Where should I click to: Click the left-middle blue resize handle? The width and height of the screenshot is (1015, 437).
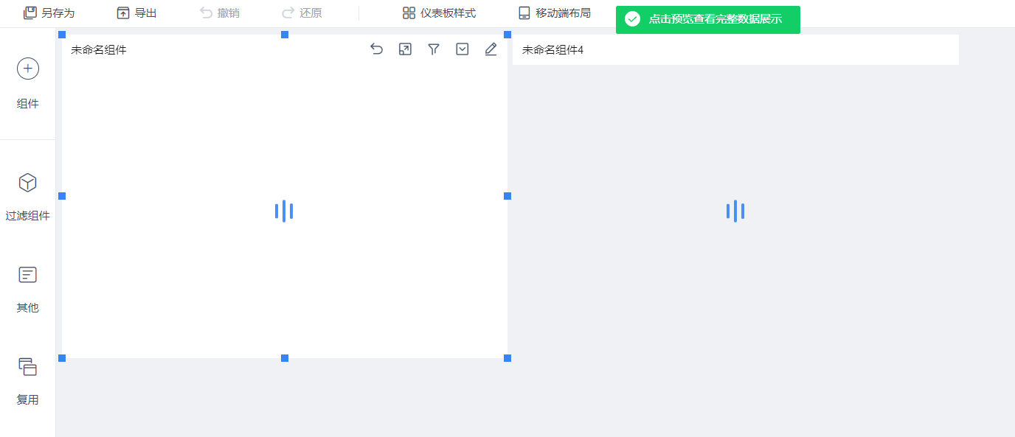pos(62,196)
